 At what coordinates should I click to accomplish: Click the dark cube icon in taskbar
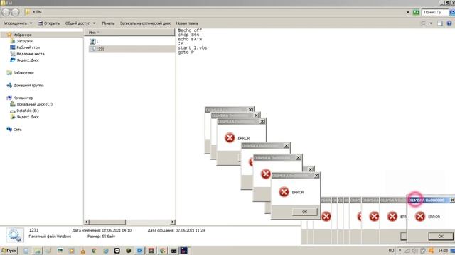coord(128,251)
